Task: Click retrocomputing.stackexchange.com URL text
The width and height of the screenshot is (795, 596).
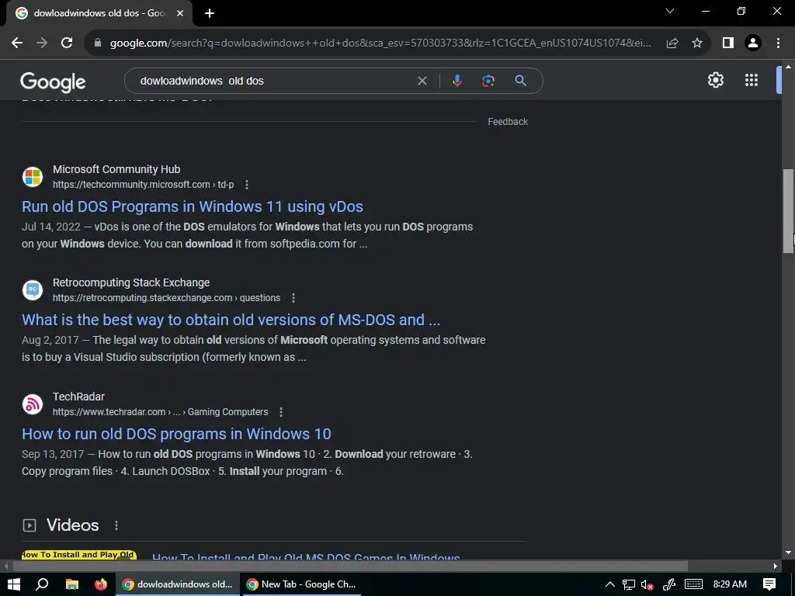Action: pos(166,298)
